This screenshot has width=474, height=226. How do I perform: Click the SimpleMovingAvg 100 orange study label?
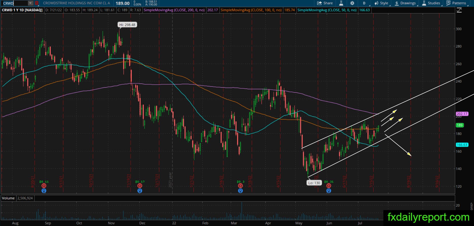[251, 10]
